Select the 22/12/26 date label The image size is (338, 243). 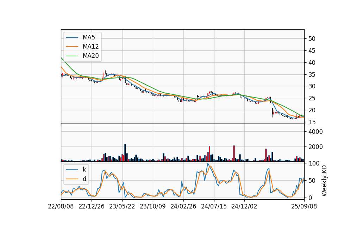[92, 206]
